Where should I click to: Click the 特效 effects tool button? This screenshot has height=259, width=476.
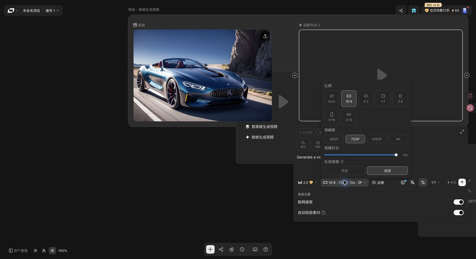tap(317, 144)
